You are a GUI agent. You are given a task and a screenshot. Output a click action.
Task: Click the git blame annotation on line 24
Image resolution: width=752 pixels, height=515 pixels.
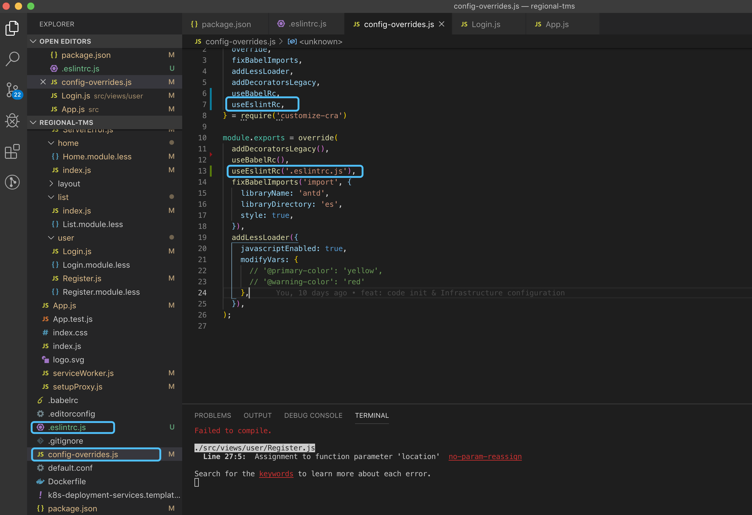(x=420, y=293)
